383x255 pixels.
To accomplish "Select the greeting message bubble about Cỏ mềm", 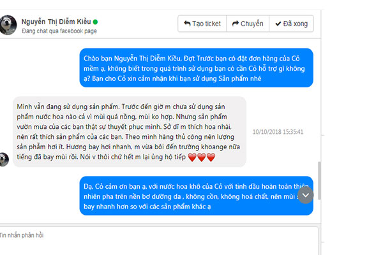I will click(x=197, y=68).
